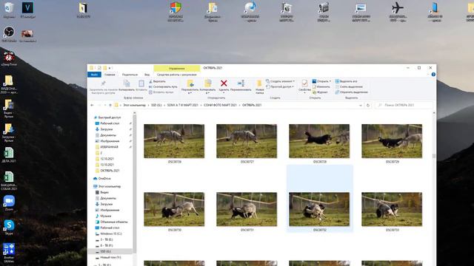Open Средства работы с рисунками tab
474x266 pixels.
[x=176, y=75]
